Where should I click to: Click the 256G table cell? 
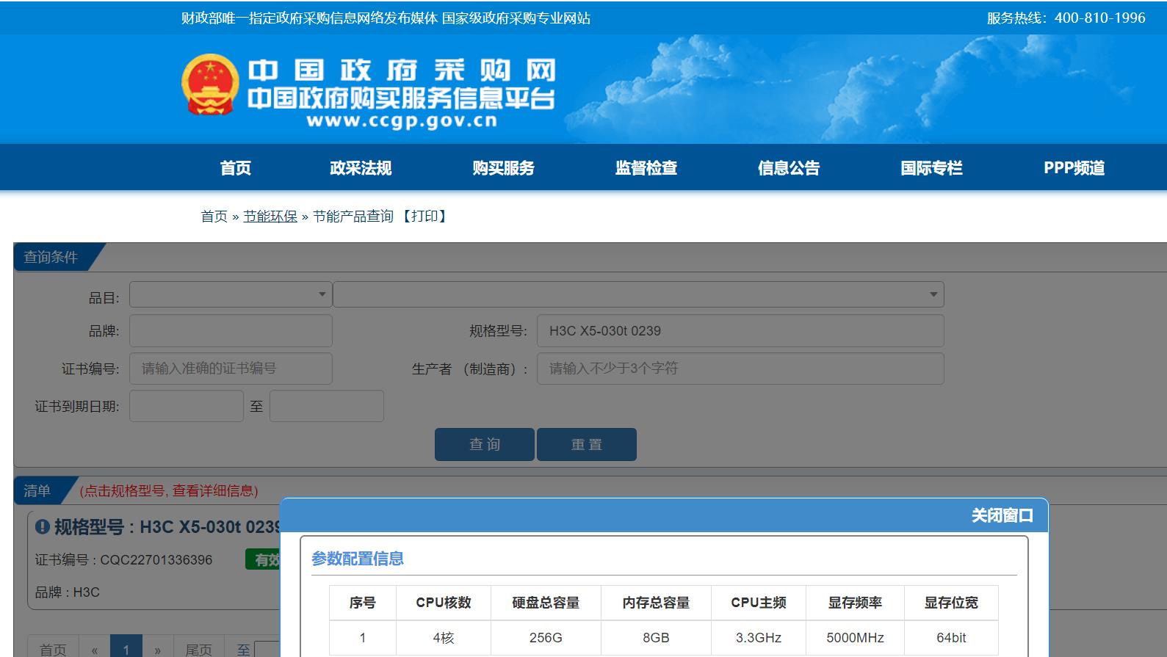546,638
